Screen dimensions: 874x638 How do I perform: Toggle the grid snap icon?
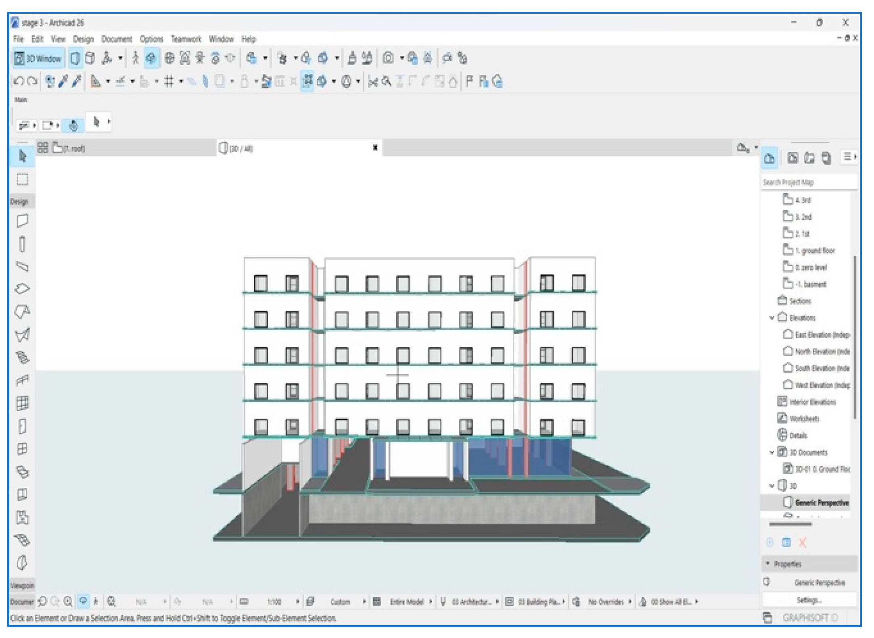[169, 81]
